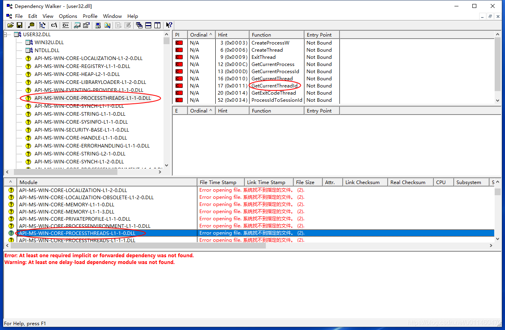Screen dimensions: 505x330
Task: Open the Window menu
Action: pos(112,16)
